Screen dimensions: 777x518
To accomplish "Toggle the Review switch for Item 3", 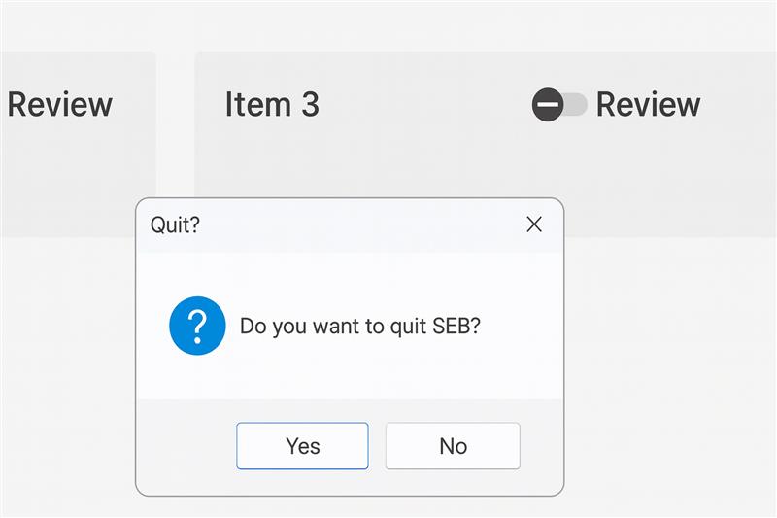I will 559,105.
